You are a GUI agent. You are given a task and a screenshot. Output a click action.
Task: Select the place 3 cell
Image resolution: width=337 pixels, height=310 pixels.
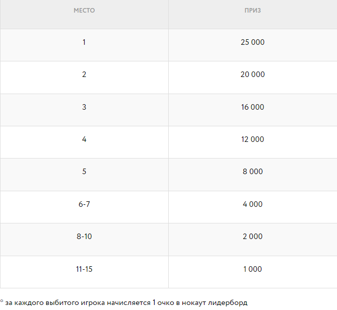[84, 107]
